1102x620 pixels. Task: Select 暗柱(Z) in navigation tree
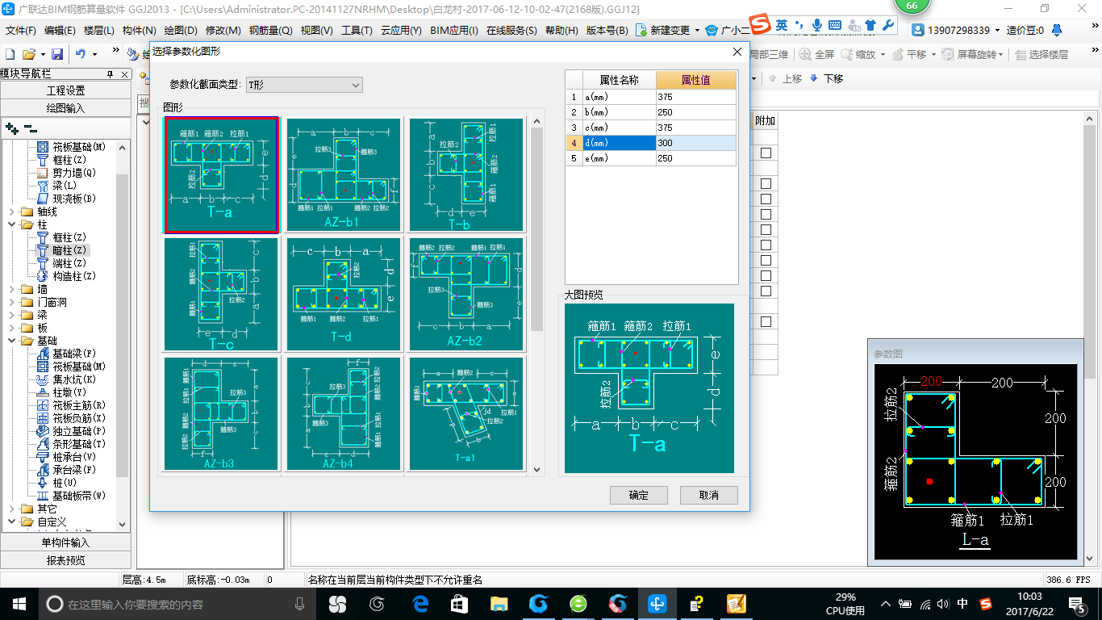(62, 250)
